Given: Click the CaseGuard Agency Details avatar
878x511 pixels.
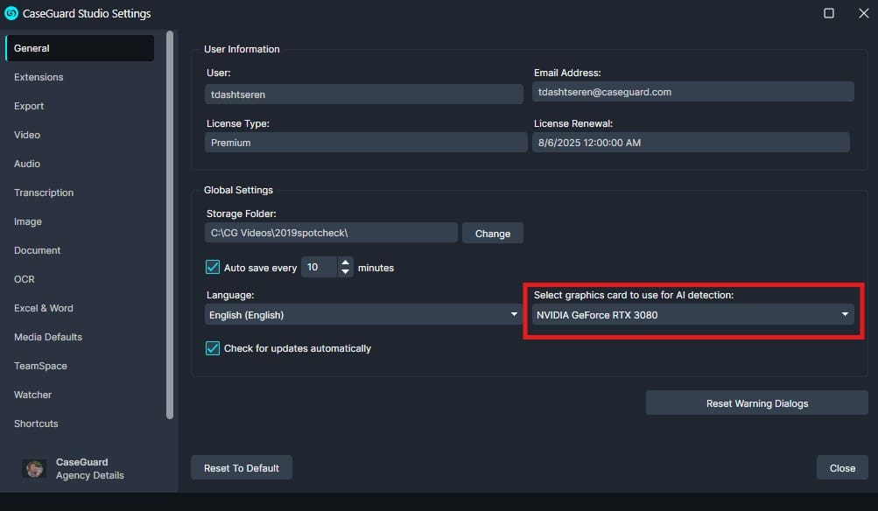Looking at the screenshot, I should 33,468.
